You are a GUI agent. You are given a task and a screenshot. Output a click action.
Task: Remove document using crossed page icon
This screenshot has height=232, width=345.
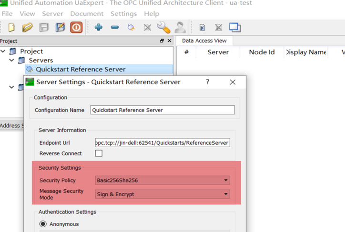[219, 28]
